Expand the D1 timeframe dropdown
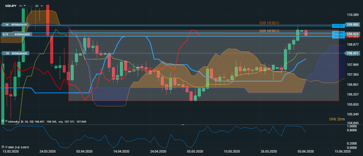Image resolution: width=363 pixels, height=156 pixels. (x=42, y=6)
